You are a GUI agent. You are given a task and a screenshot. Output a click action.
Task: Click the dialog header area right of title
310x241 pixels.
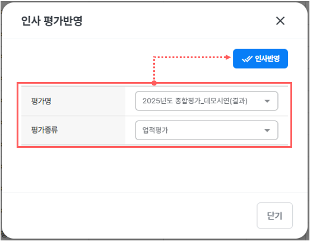click(178, 21)
